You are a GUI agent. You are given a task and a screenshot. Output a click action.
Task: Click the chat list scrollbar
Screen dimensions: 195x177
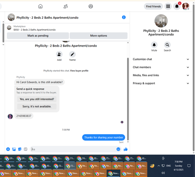click(4, 33)
